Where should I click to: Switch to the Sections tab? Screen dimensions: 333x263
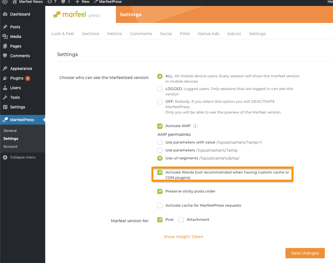(x=91, y=34)
